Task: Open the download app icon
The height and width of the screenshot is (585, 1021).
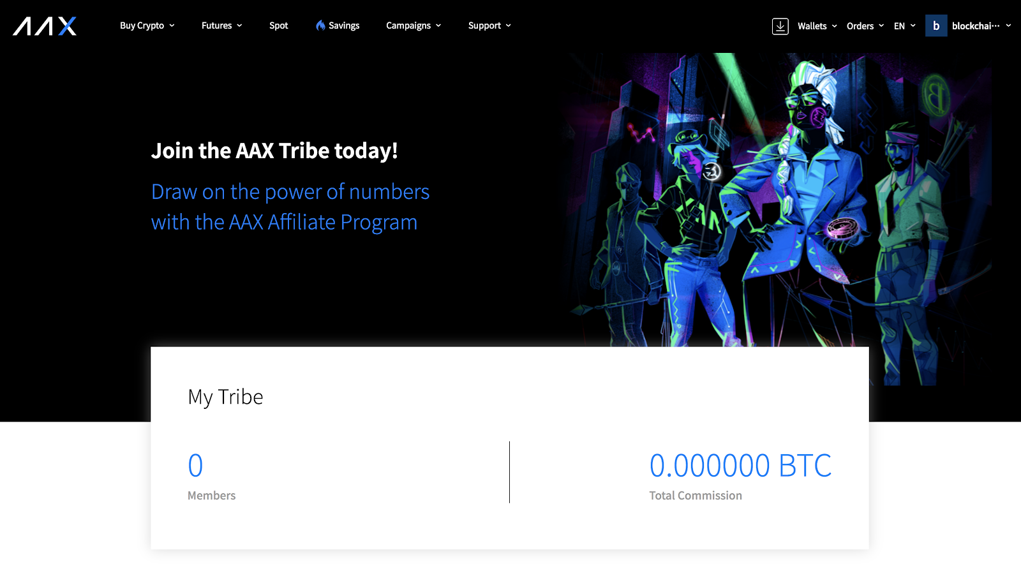Action: pyautogui.click(x=780, y=26)
